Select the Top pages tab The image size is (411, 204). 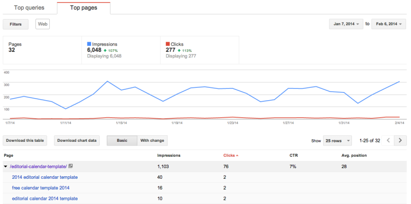(84, 8)
